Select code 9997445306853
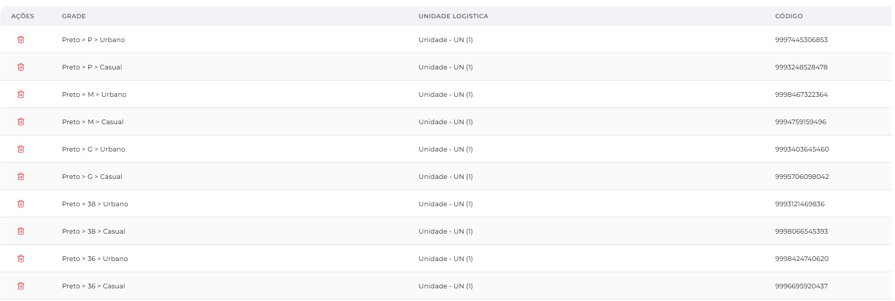This screenshot has width=895, height=301. click(x=801, y=40)
